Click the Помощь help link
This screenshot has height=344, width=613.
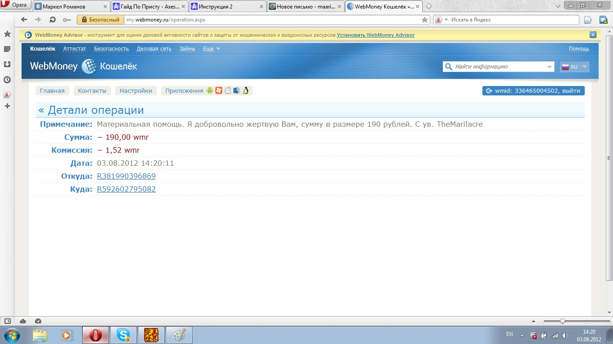pos(579,48)
